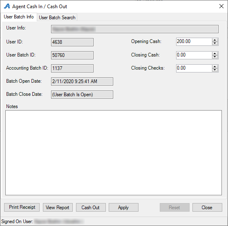Open the View Report button
The width and height of the screenshot is (228, 226).
click(x=58, y=207)
